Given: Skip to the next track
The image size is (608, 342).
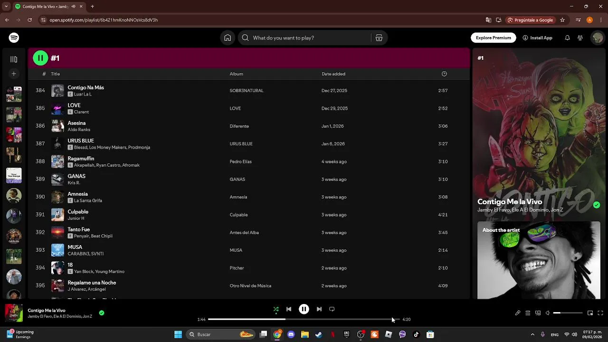Looking at the screenshot, I should tap(319, 309).
